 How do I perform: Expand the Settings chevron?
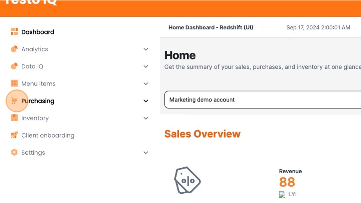click(146, 153)
